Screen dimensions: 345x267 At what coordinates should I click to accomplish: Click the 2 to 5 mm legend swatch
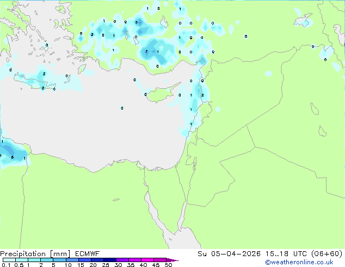(47, 260)
